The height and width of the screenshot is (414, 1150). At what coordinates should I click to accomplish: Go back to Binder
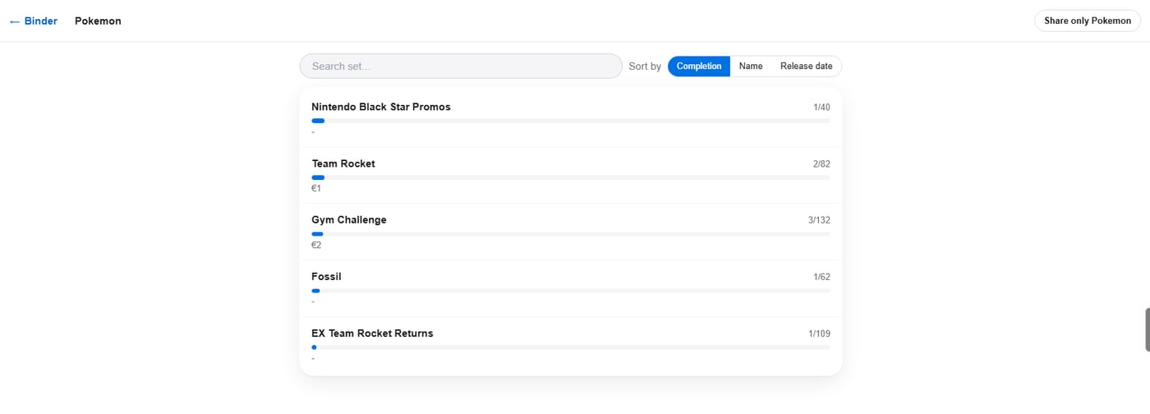pyautogui.click(x=33, y=21)
